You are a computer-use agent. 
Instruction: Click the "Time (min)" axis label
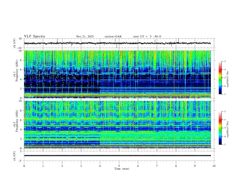tap(122, 169)
